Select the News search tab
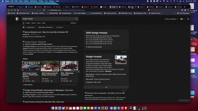 click(x=39, y=23)
